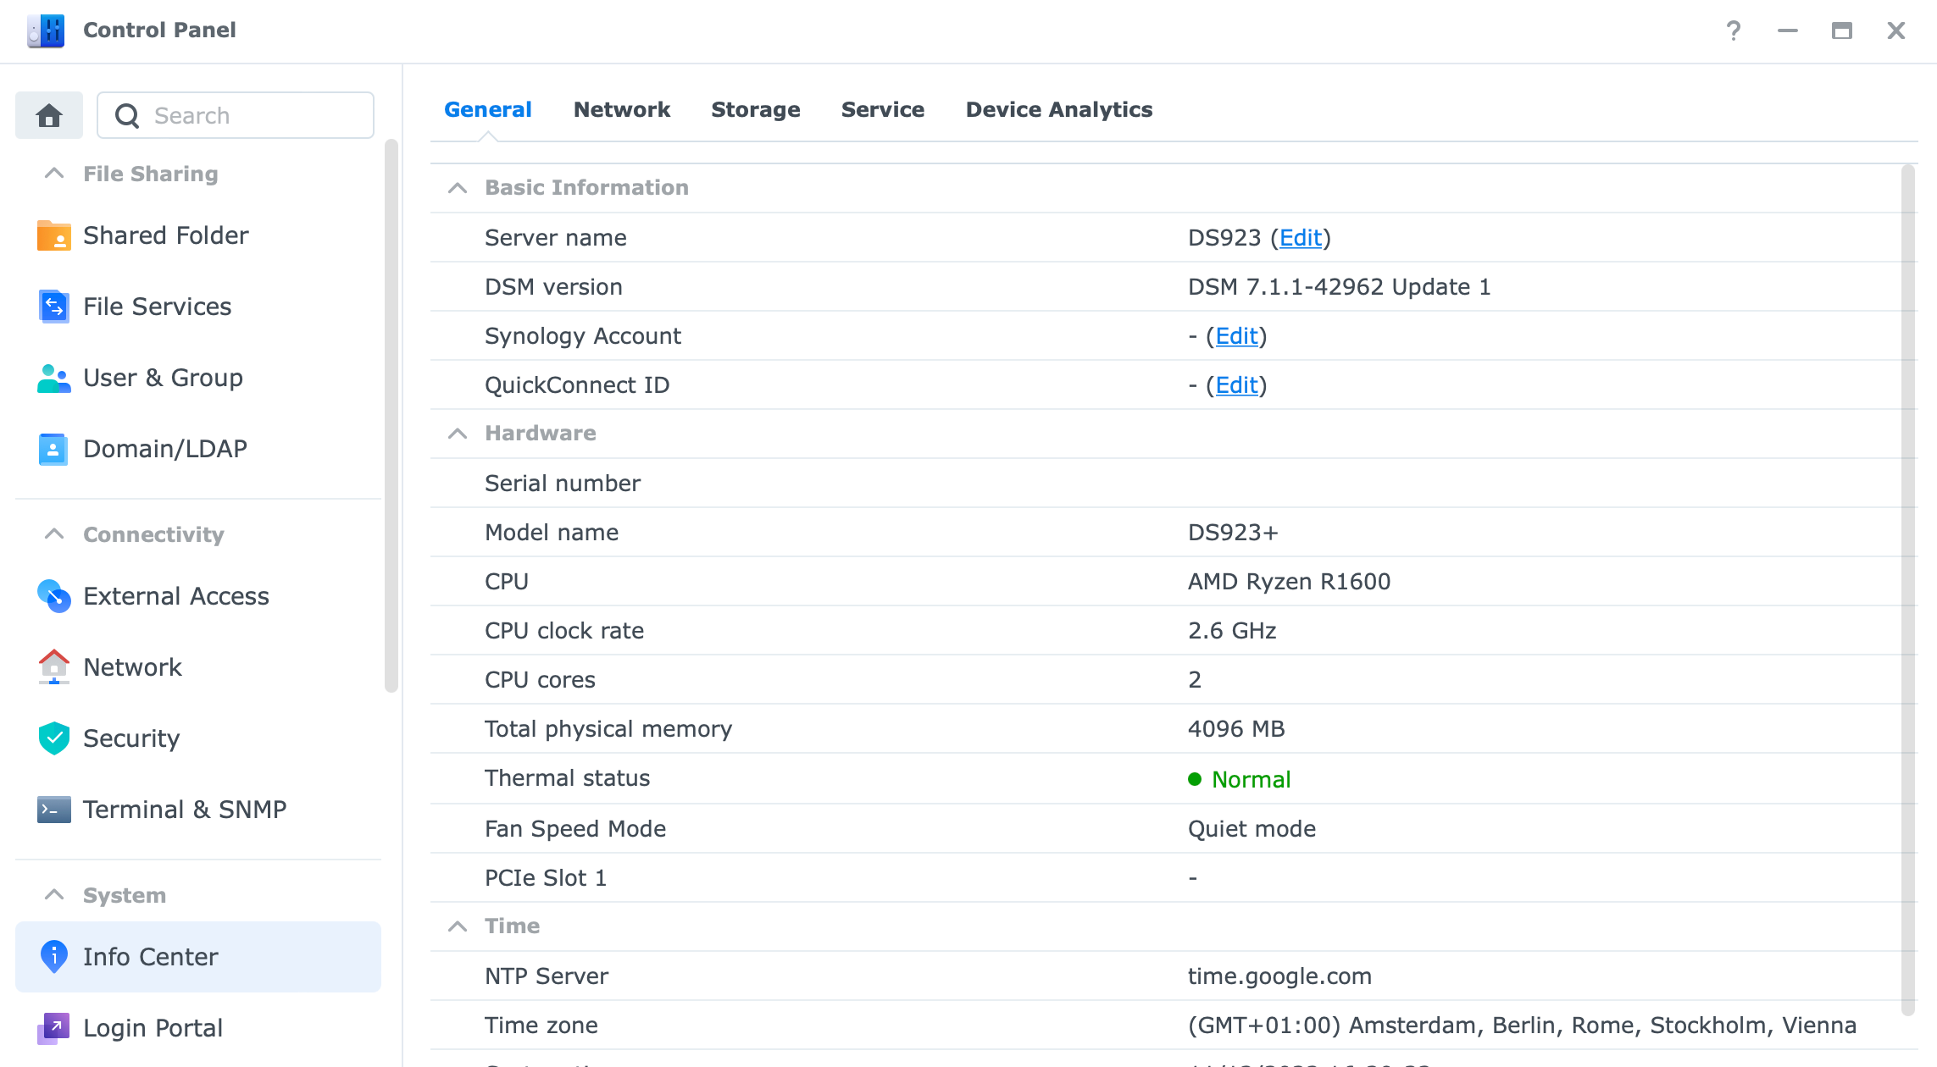1937x1067 pixels.
Task: Collapse the Time group
Action: point(458,926)
